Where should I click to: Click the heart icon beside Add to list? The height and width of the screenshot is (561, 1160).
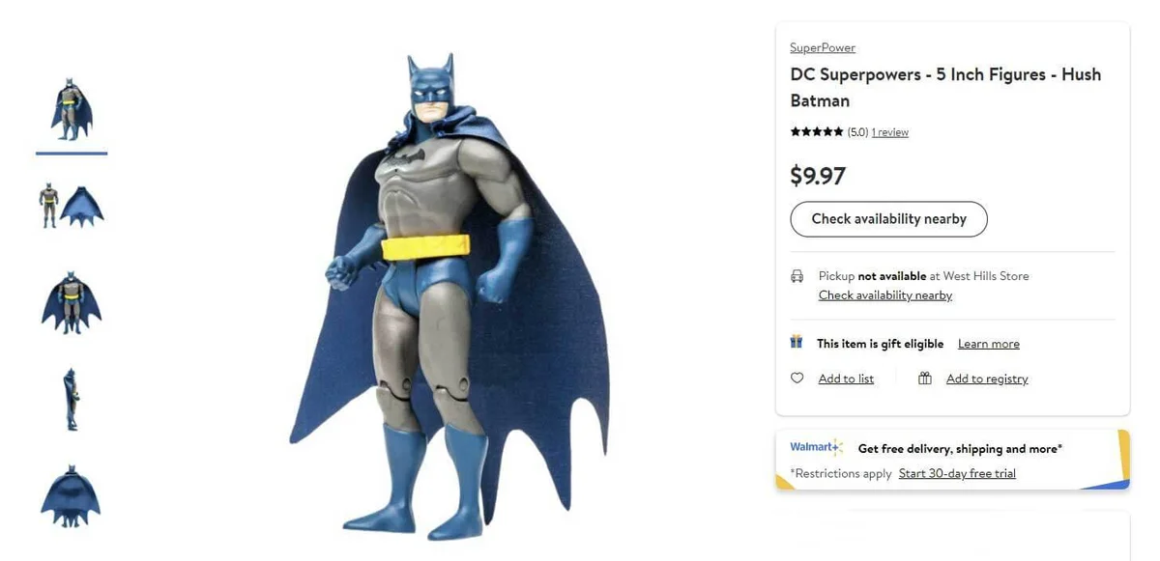[x=797, y=379]
